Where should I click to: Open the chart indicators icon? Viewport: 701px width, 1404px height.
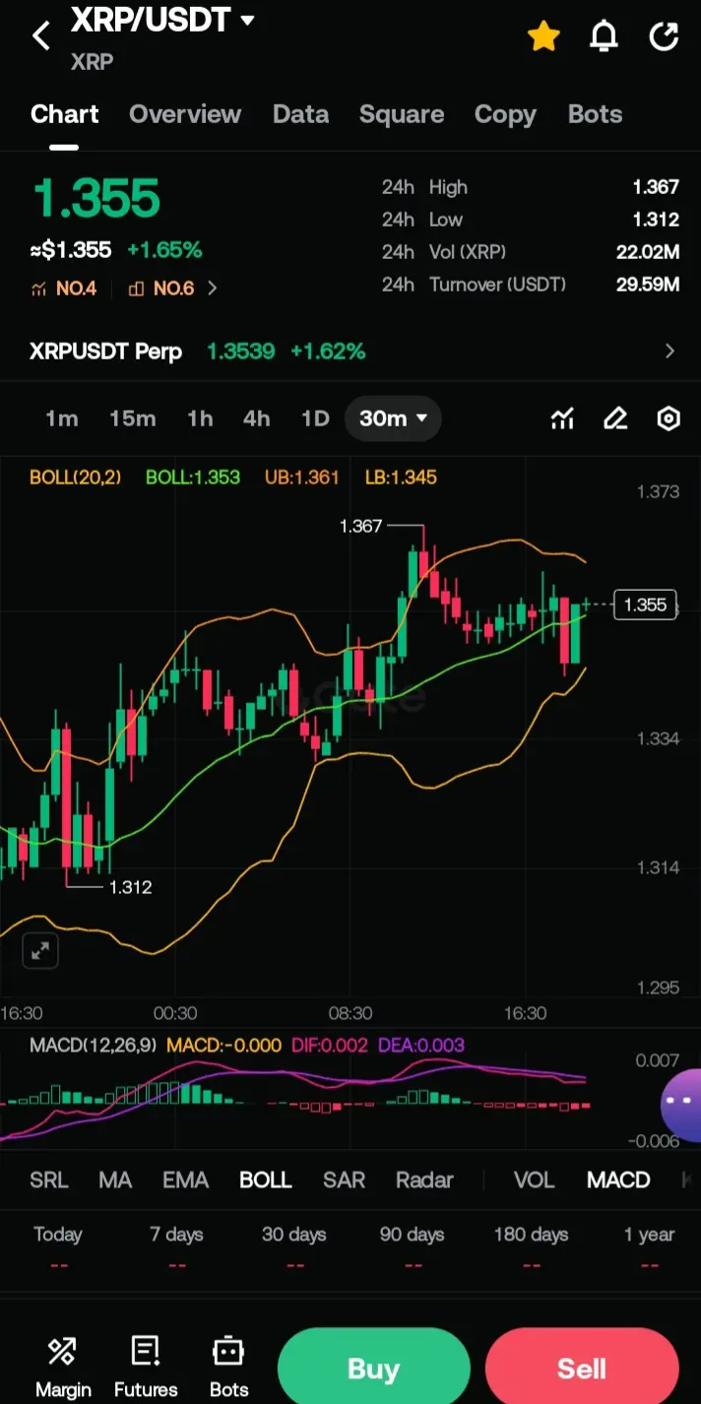point(562,419)
